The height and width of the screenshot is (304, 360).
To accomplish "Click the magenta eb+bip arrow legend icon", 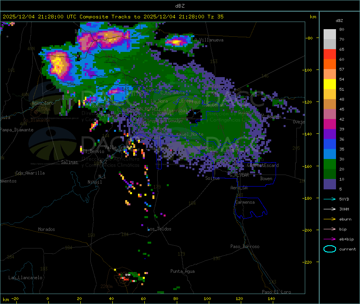I will point(330,239).
